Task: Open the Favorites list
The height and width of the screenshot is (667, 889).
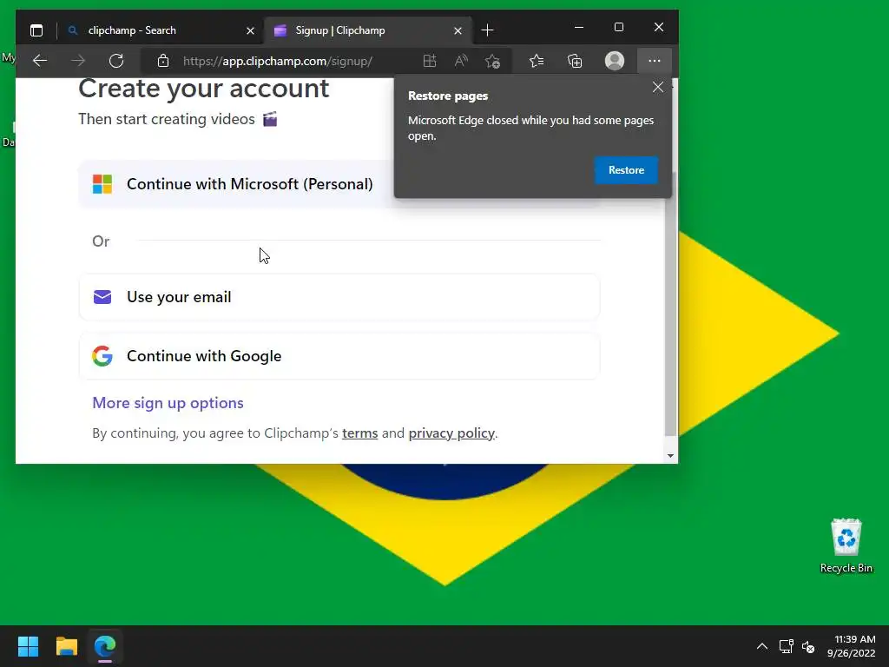Action: coord(537,61)
